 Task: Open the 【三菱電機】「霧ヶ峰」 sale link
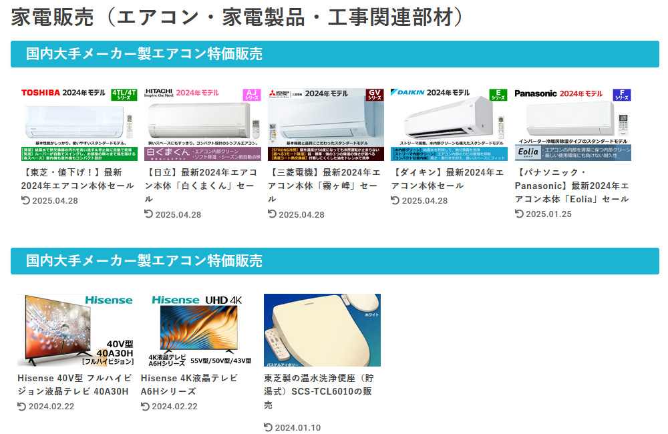click(324, 185)
